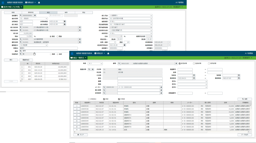This screenshot has height=143, width=256.
Task: Search 借入先分類 with its magnifier icon
Action: [21, 27]
